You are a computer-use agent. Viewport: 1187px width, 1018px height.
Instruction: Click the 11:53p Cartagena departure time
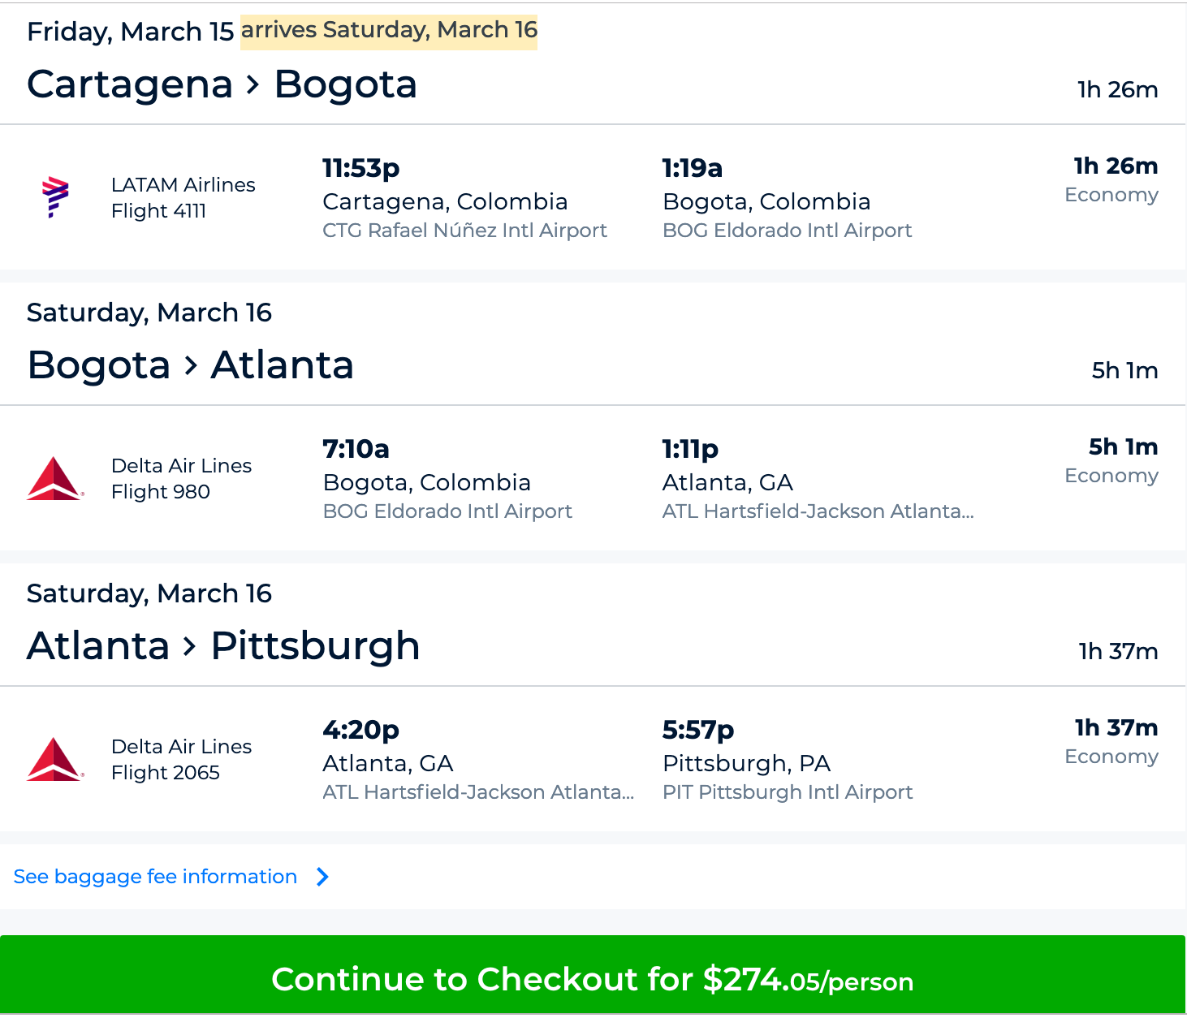[360, 168]
